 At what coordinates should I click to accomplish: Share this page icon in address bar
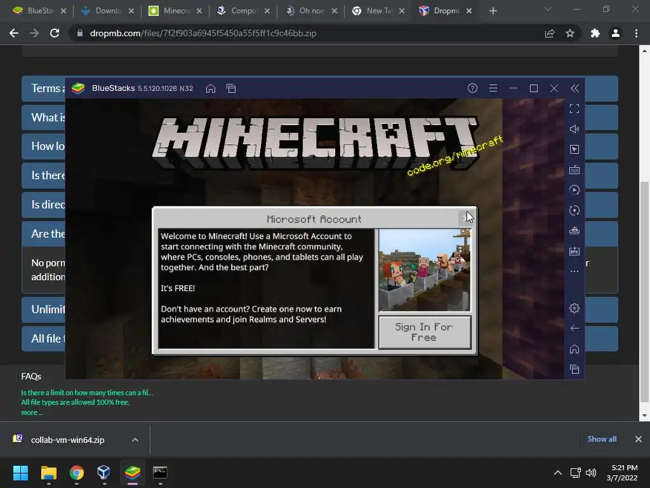550,33
